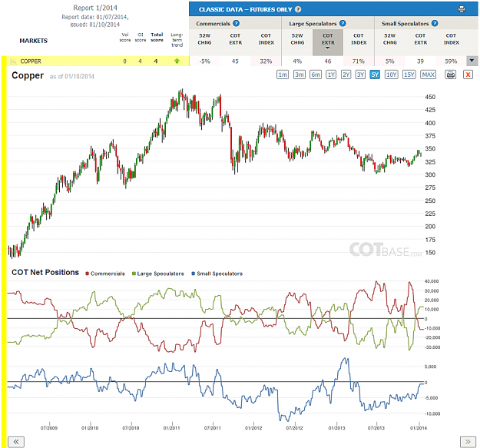Print the Copper chart

tap(450, 75)
